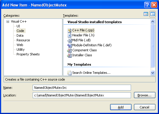159x114 pixels.
Task: Click the Browse... button
Action: [x=145, y=95]
